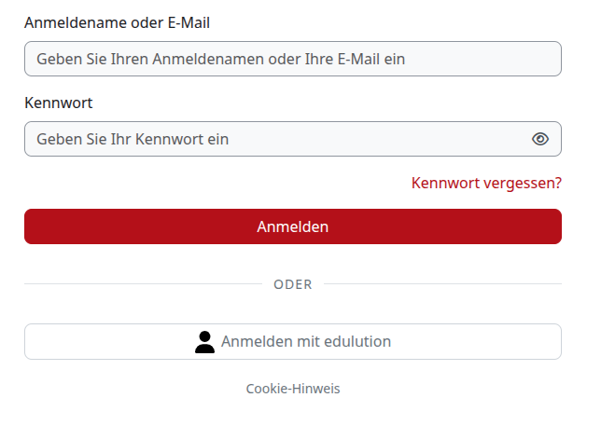Sign in using the edulution provider button

coord(293,341)
